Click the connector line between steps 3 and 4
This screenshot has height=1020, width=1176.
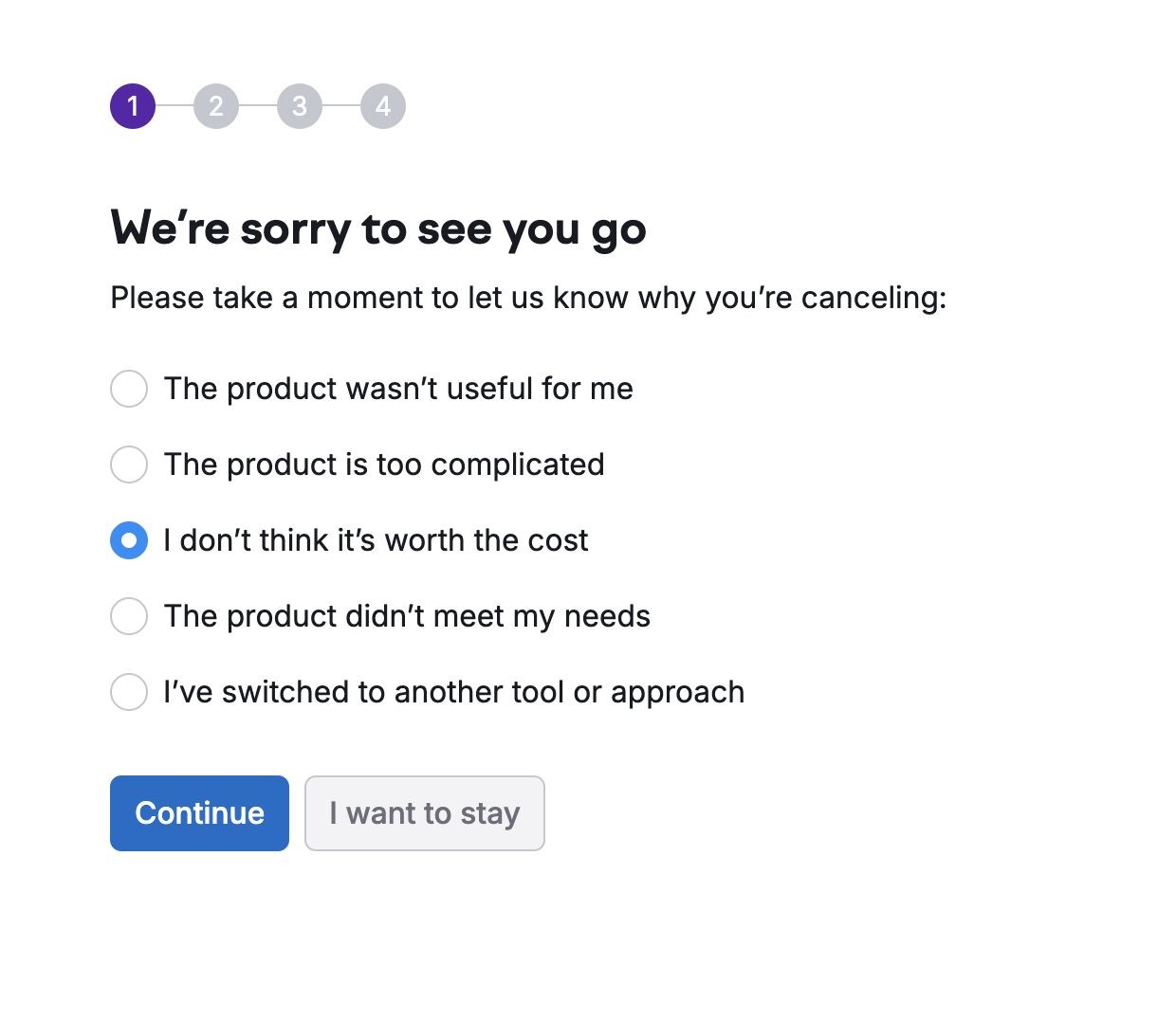pyautogui.click(x=341, y=106)
